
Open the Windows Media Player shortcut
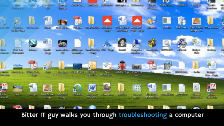click(18, 21)
